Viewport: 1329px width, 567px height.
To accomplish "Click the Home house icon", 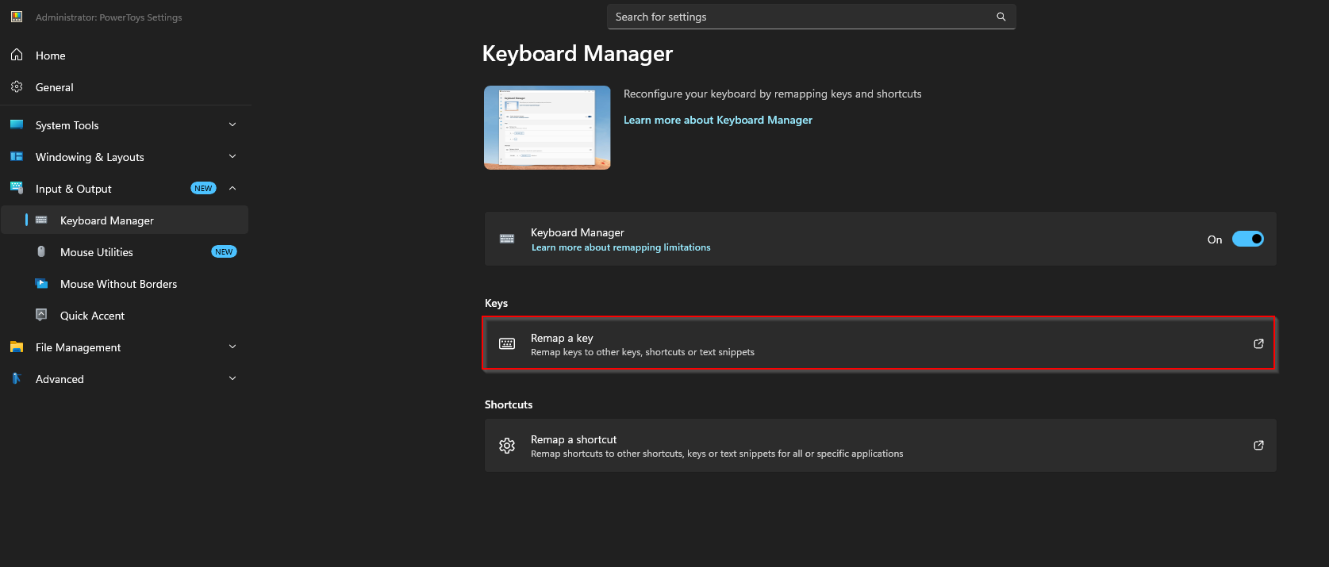I will 17,56.
